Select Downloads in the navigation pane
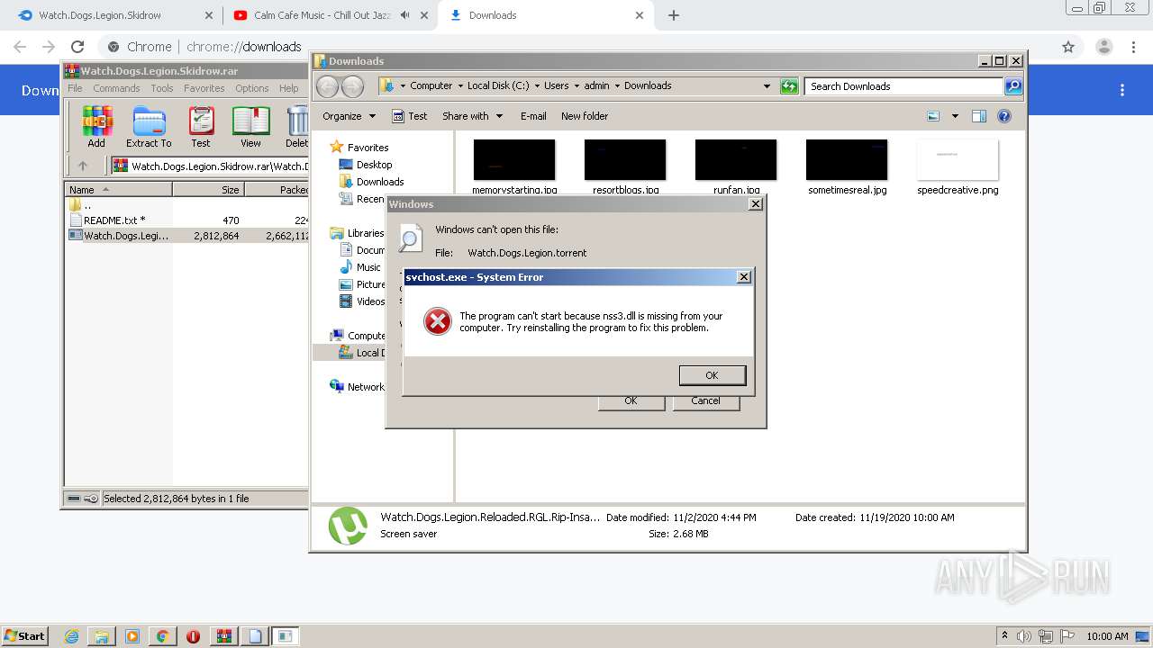The width and height of the screenshot is (1153, 648). 371,182
